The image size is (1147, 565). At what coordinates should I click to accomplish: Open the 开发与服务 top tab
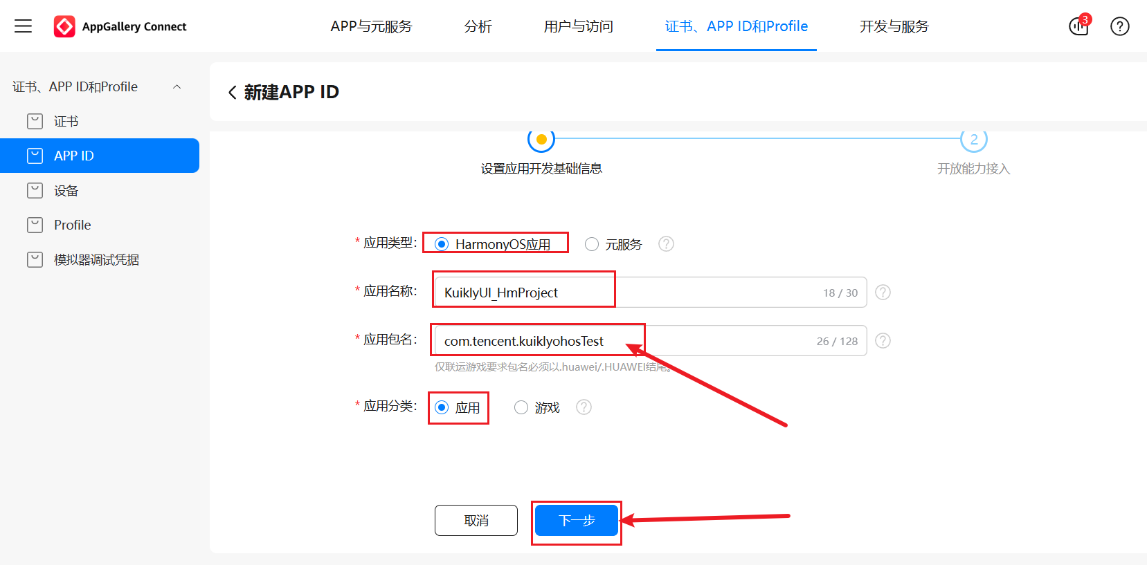(x=894, y=26)
